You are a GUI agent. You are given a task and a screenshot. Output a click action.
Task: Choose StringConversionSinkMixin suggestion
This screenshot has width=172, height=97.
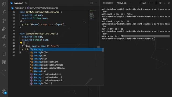(x=67, y=68)
